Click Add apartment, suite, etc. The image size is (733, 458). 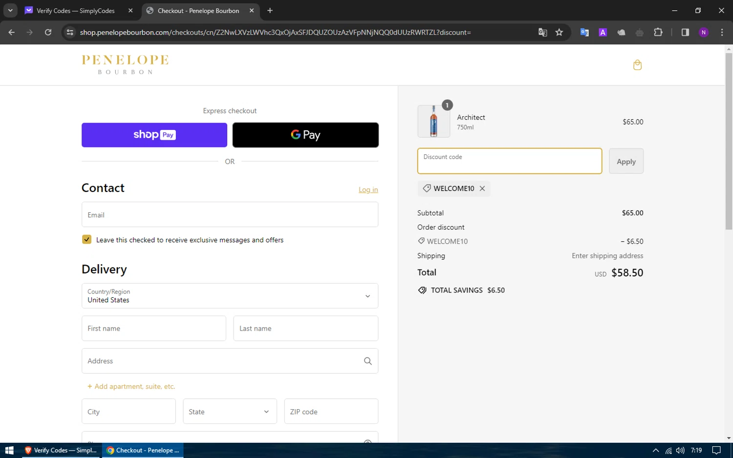[x=131, y=386]
